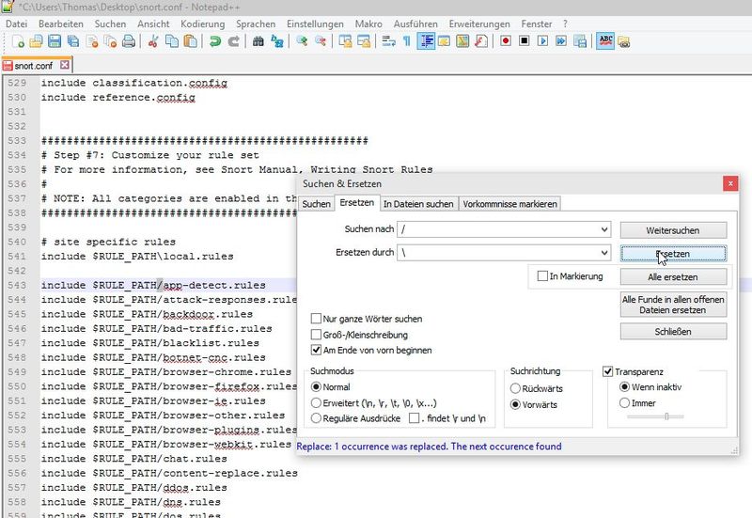Click 'Alle Funde in allen offenen Dateien ersetzen'
The height and width of the screenshot is (518, 752).
click(x=673, y=305)
